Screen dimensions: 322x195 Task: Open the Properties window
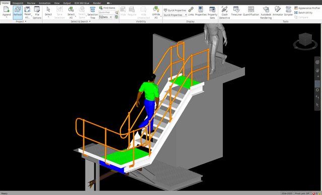point(201,11)
